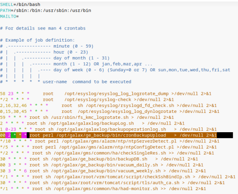Screen dimensions: 238x194
Task: Click '0-23' hour range value
Action: pos(11,129)
